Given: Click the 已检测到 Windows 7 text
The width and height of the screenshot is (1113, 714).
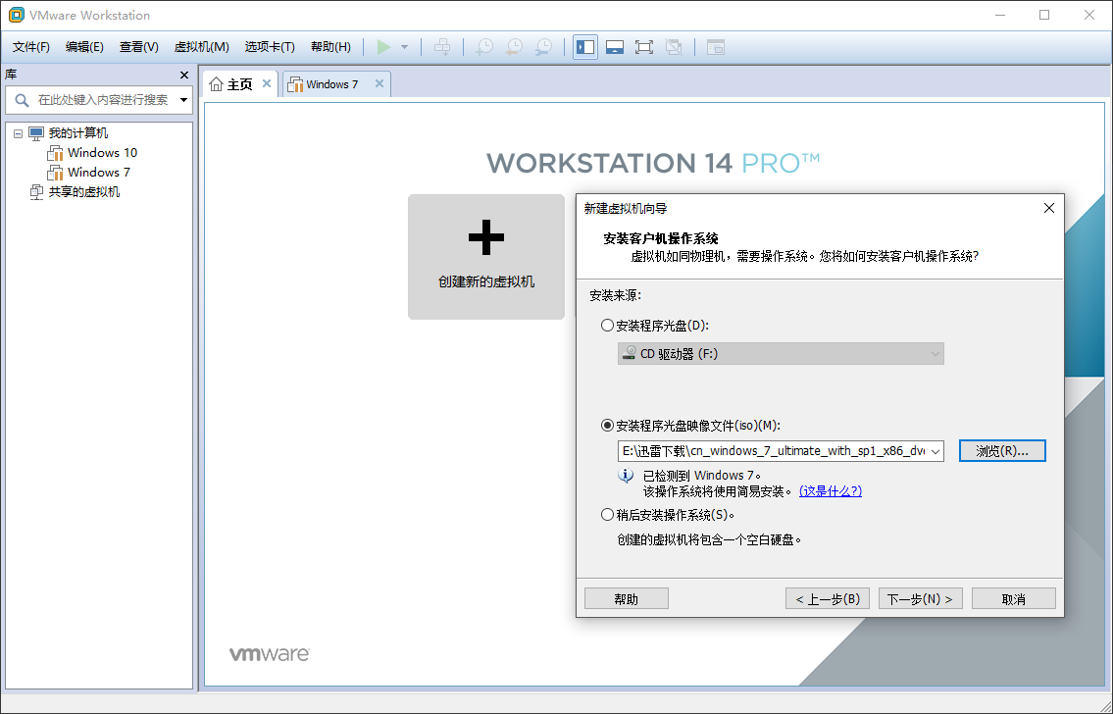Looking at the screenshot, I should click(x=702, y=476).
